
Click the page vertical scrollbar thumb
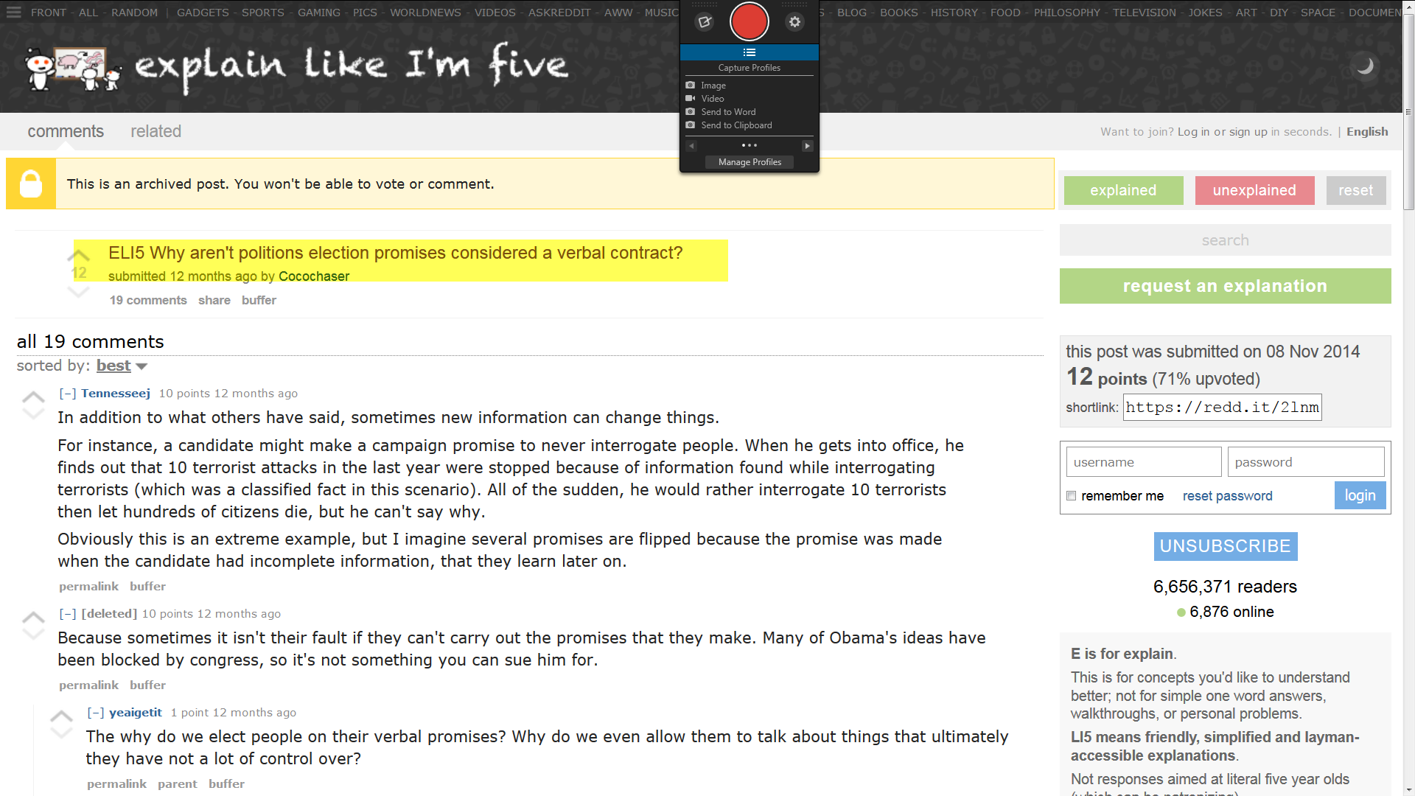[x=1408, y=111]
